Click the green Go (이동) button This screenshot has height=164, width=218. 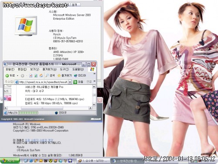78,82
